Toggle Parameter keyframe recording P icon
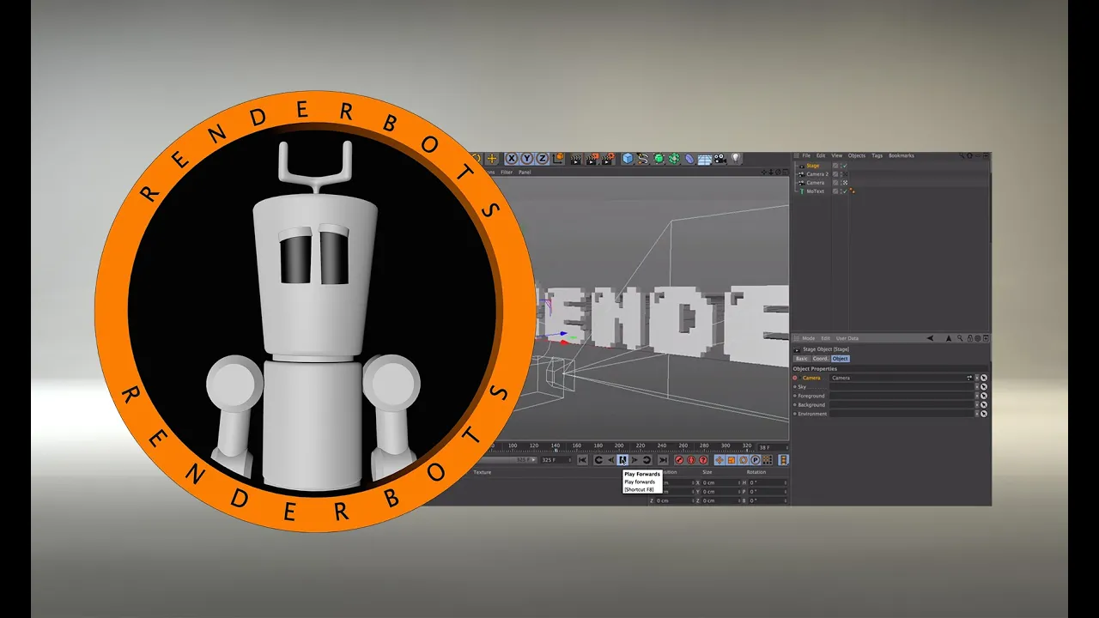The height and width of the screenshot is (618, 1099). pyautogui.click(x=756, y=460)
